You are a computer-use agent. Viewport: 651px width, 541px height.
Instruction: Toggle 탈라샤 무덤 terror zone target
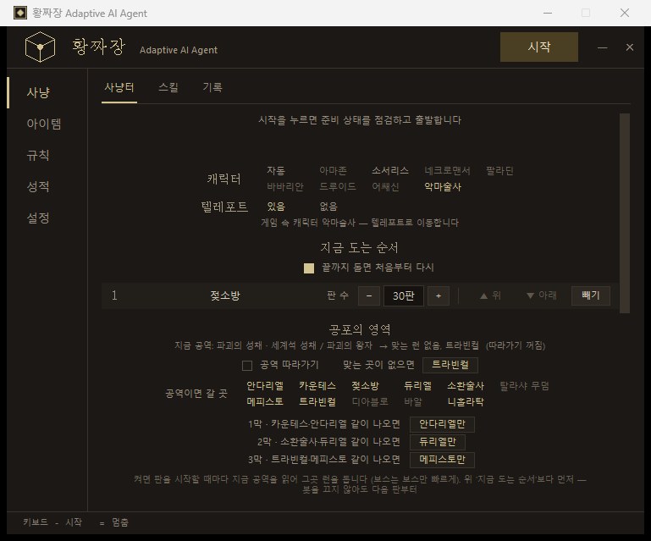pyautogui.click(x=524, y=386)
